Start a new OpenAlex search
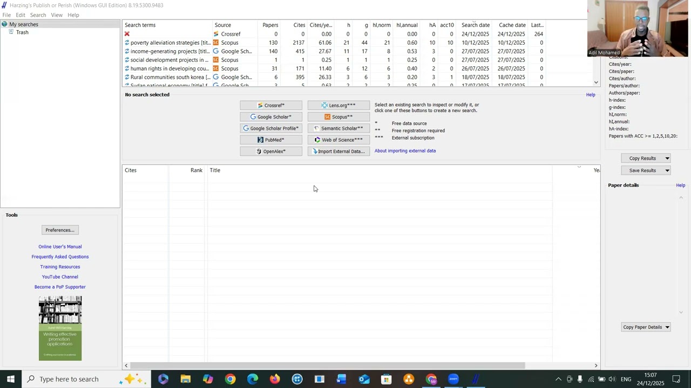The height and width of the screenshot is (388, 691). pos(271,151)
